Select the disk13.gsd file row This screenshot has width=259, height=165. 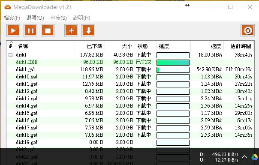click(x=130, y=99)
